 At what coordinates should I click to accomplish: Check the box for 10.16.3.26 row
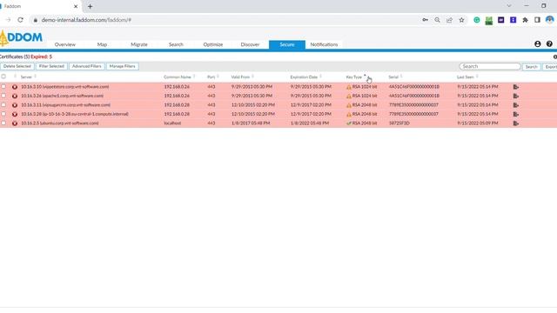coord(3,96)
